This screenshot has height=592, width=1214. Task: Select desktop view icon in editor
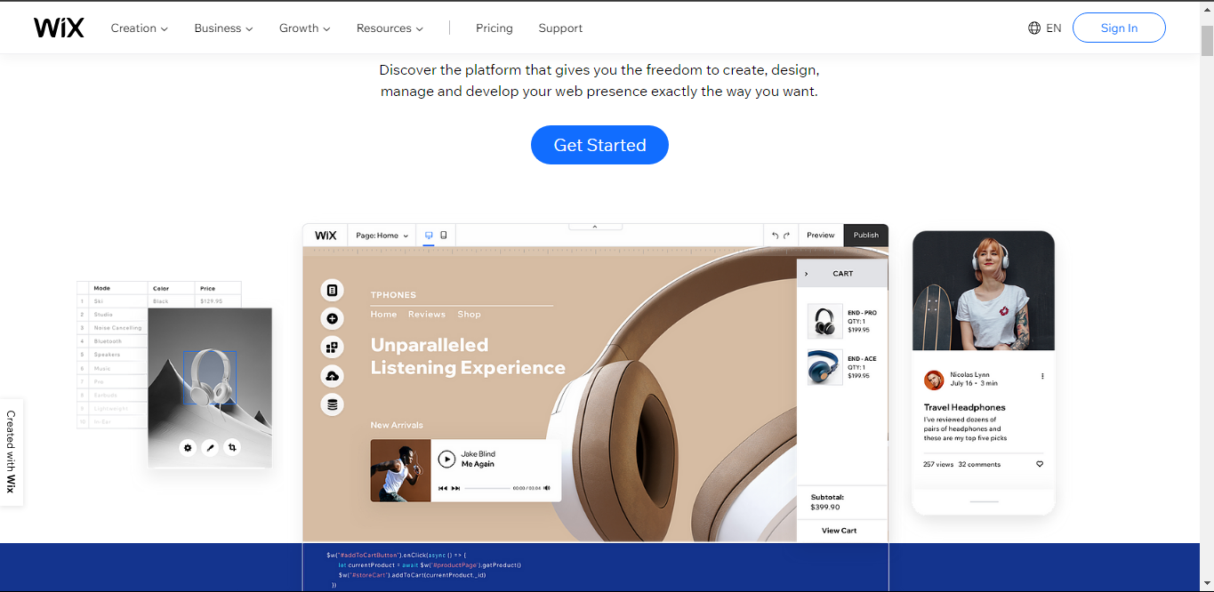429,236
